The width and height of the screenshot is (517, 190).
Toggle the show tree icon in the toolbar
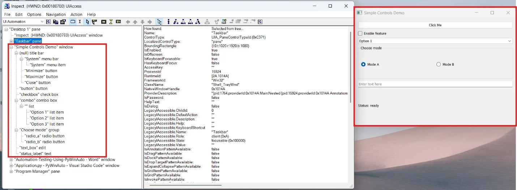(x=159, y=22)
